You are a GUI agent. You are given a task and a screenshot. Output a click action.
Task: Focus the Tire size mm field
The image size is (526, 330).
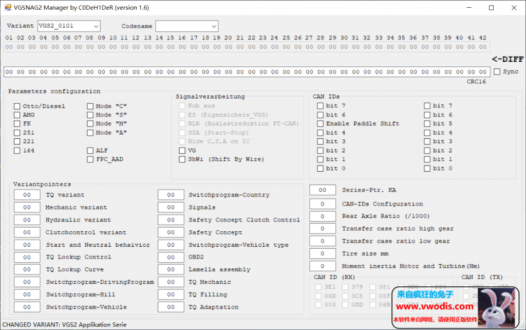[x=323, y=254]
